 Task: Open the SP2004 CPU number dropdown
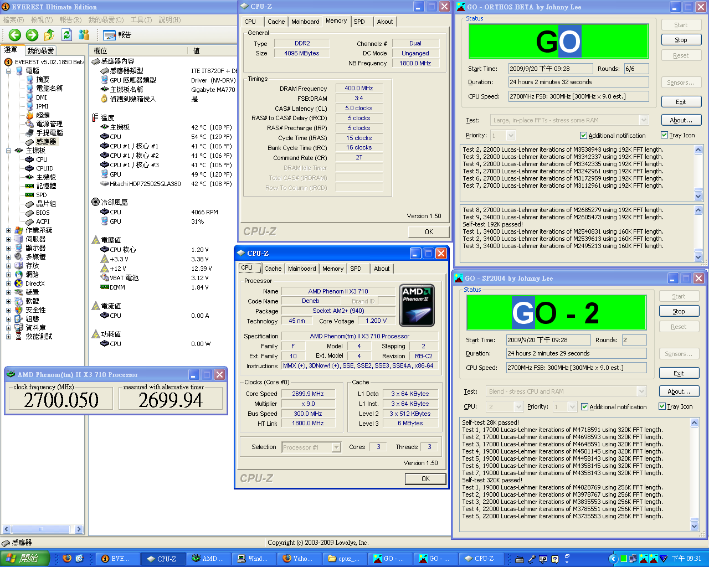click(x=518, y=407)
